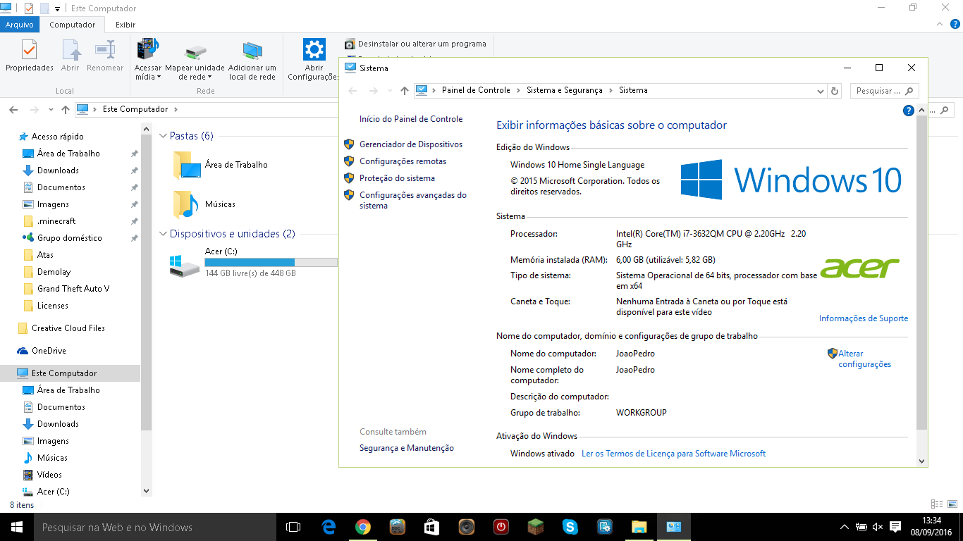Image resolution: width=963 pixels, height=541 pixels.
Task: Click the up arrow in the Sistema window
Action: 404,90
